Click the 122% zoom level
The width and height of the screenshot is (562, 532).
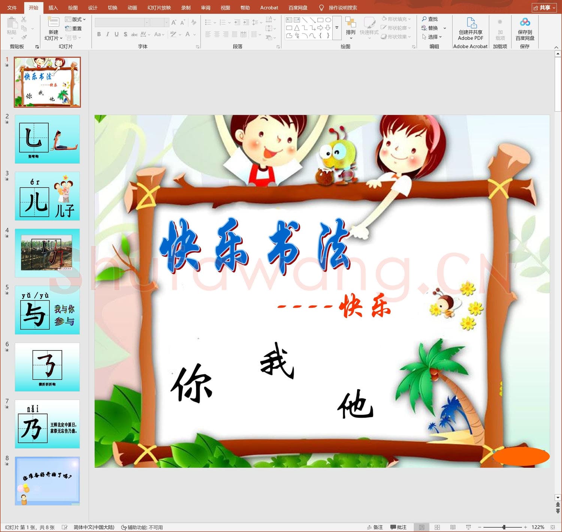point(538,527)
